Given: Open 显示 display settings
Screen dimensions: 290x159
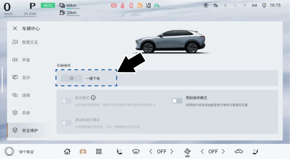Looking at the screenshot, I should 21,78.
